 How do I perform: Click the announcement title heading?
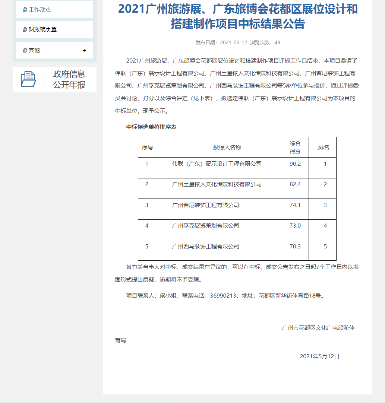pyautogui.click(x=238, y=16)
